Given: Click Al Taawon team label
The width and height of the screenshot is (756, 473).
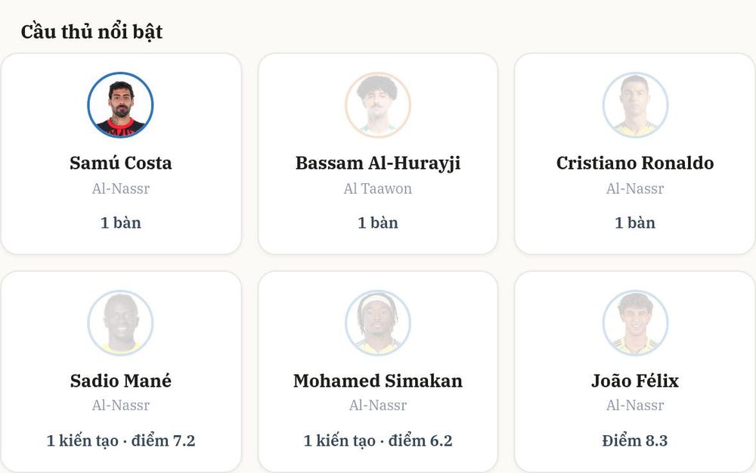Looking at the screenshot, I should (x=377, y=188).
